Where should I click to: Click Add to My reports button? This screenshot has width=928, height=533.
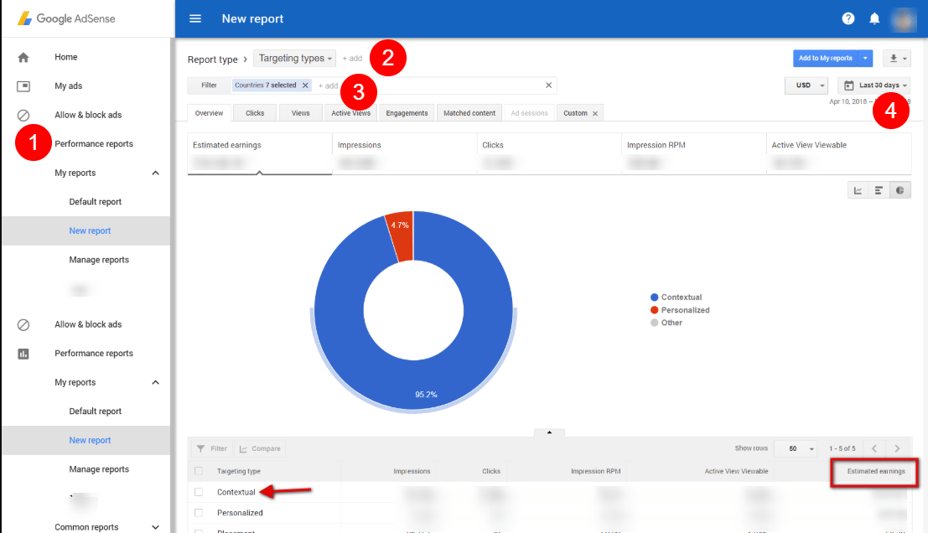tap(825, 58)
